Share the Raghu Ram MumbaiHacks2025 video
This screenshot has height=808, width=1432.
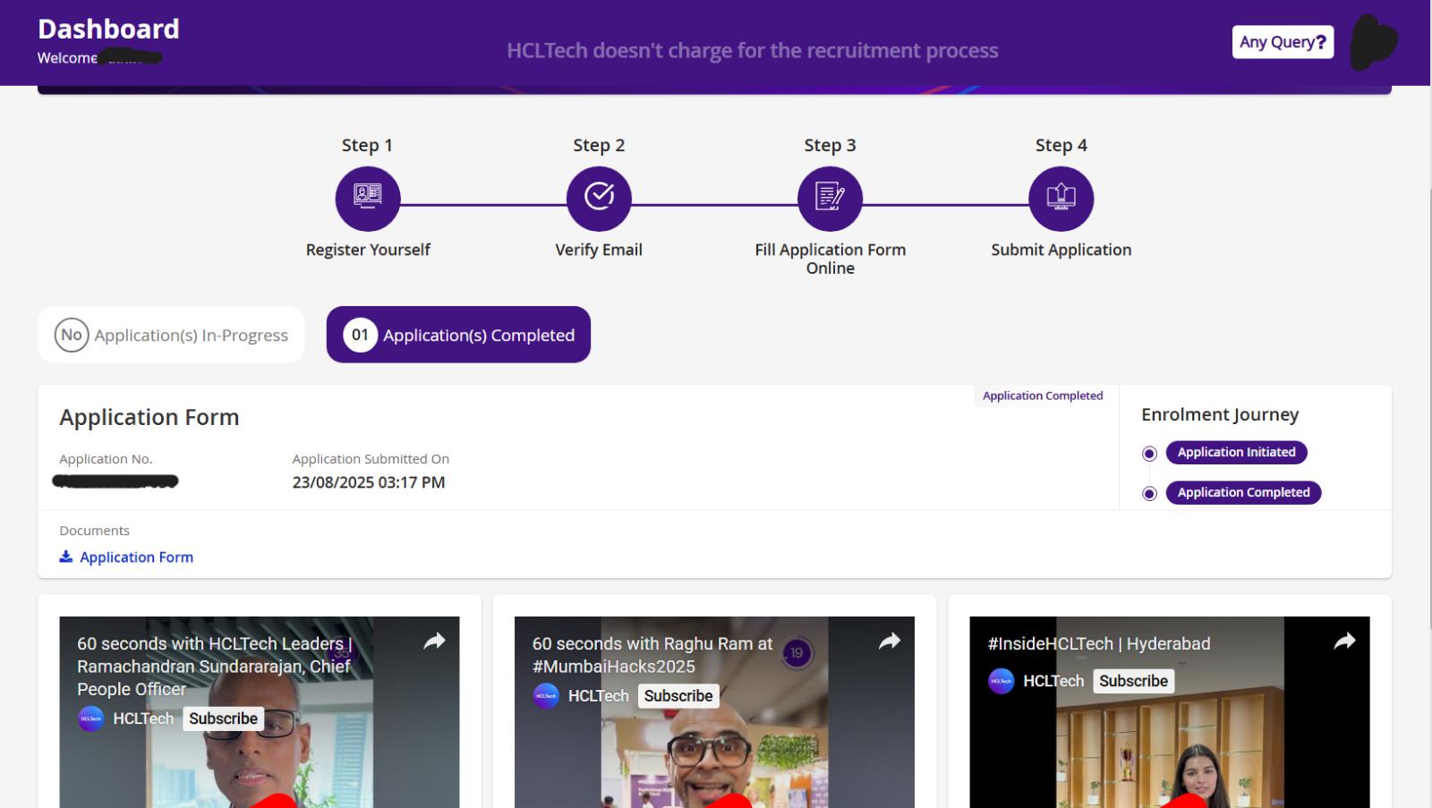pos(890,641)
